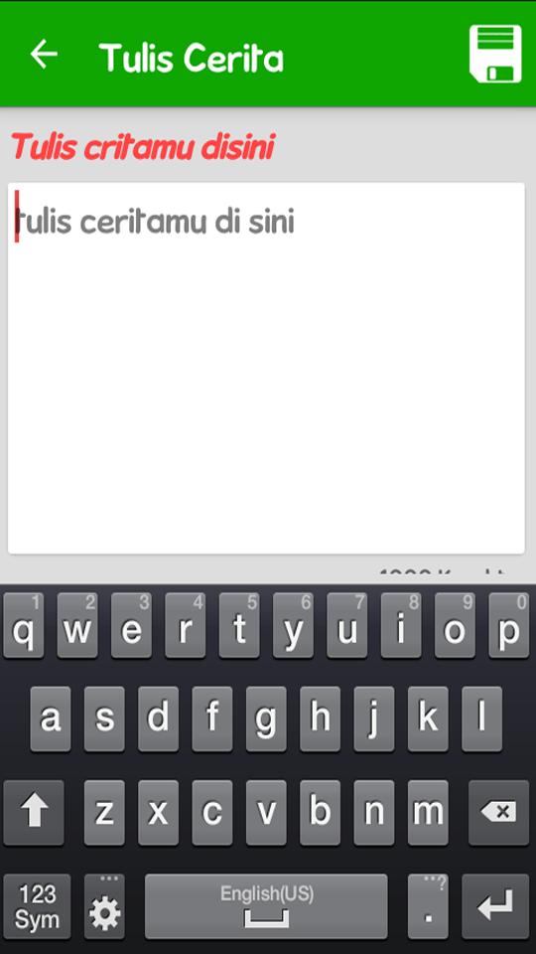The width and height of the screenshot is (536, 954).
Task: Switch to 123 Sym keyboard
Action: pyautogui.click(x=37, y=906)
